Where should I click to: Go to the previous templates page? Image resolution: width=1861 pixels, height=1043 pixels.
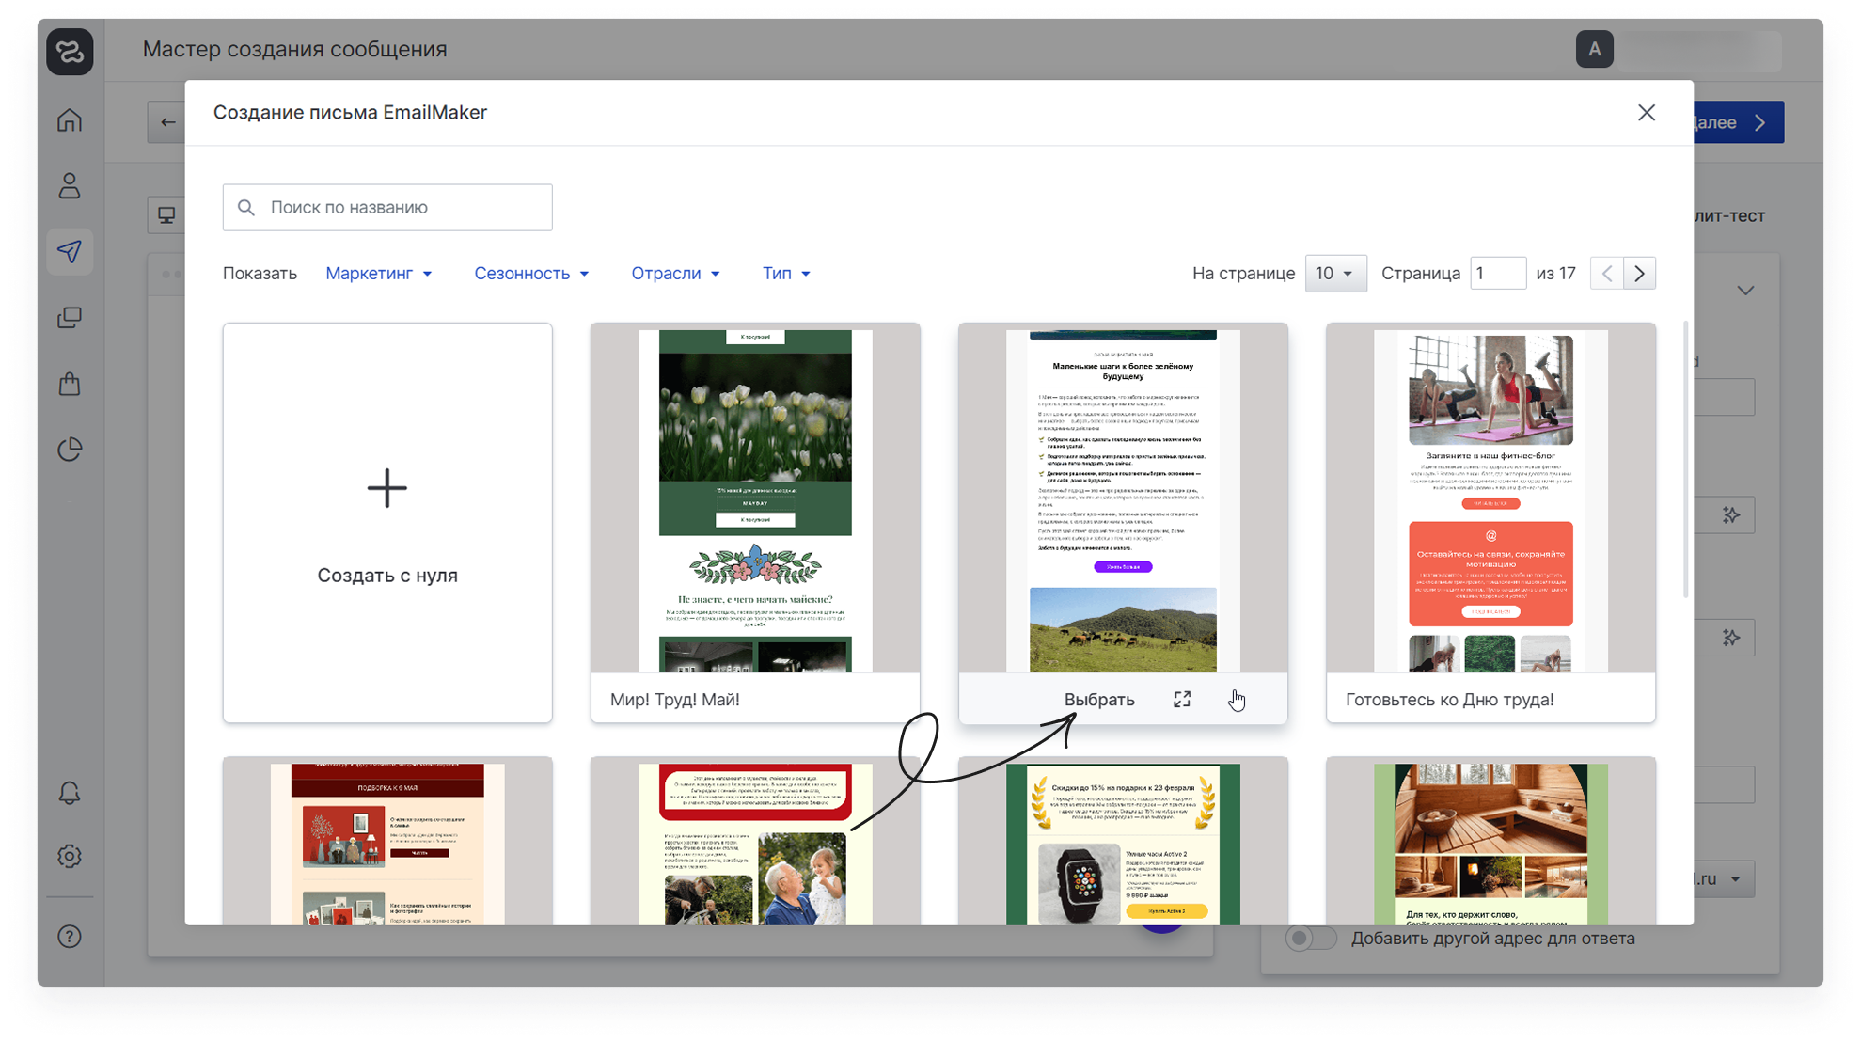click(x=1607, y=274)
